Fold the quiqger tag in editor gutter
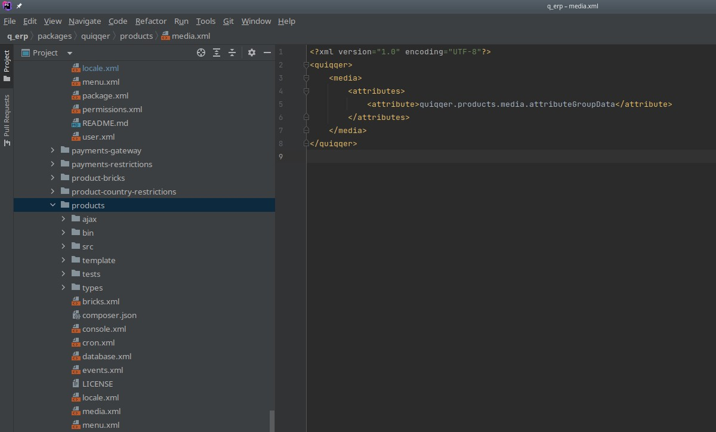Image resolution: width=716 pixels, height=432 pixels. tap(306, 65)
